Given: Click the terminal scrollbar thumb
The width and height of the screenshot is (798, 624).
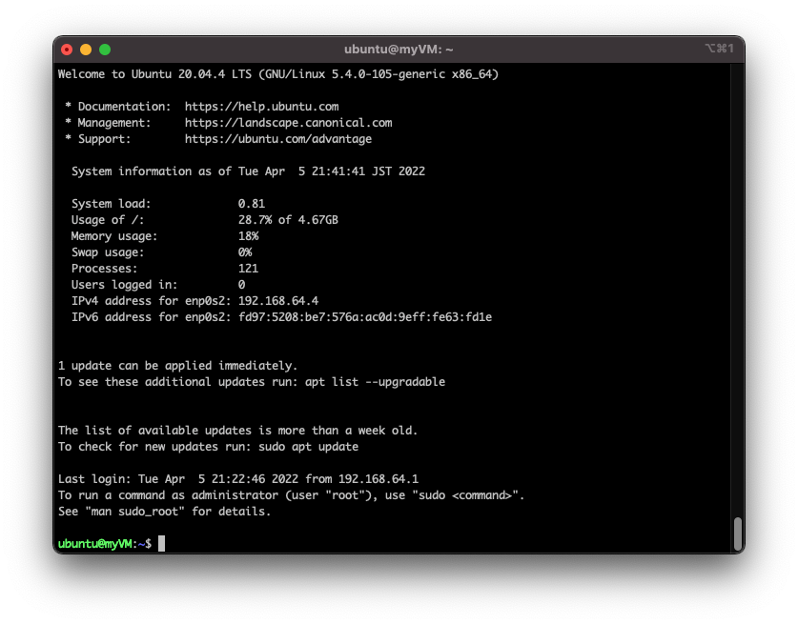Looking at the screenshot, I should 737,533.
